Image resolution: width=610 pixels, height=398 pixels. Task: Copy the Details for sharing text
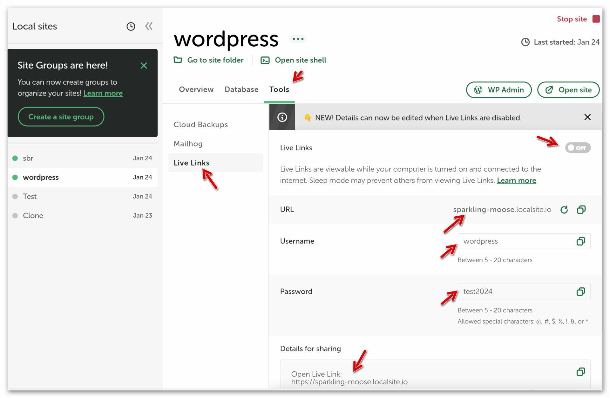tap(580, 372)
